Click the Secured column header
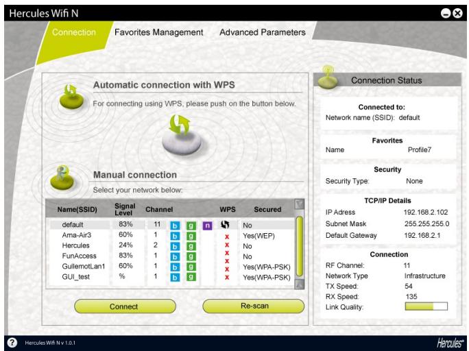This screenshot has width=469, height=351. pos(267,210)
